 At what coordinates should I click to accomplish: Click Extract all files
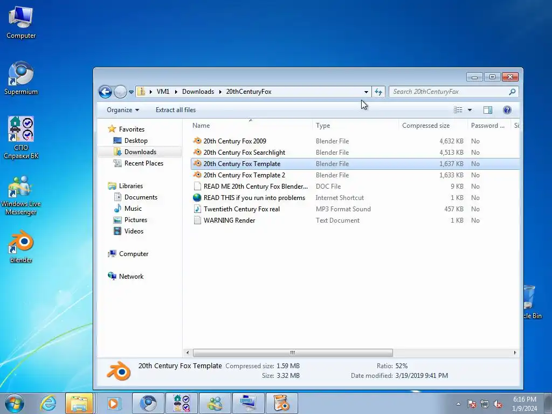point(176,110)
